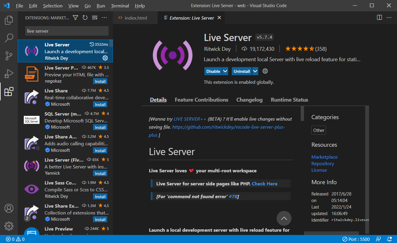Open the Source Control view
Viewport: 397px width, 243px height.
tap(9, 56)
